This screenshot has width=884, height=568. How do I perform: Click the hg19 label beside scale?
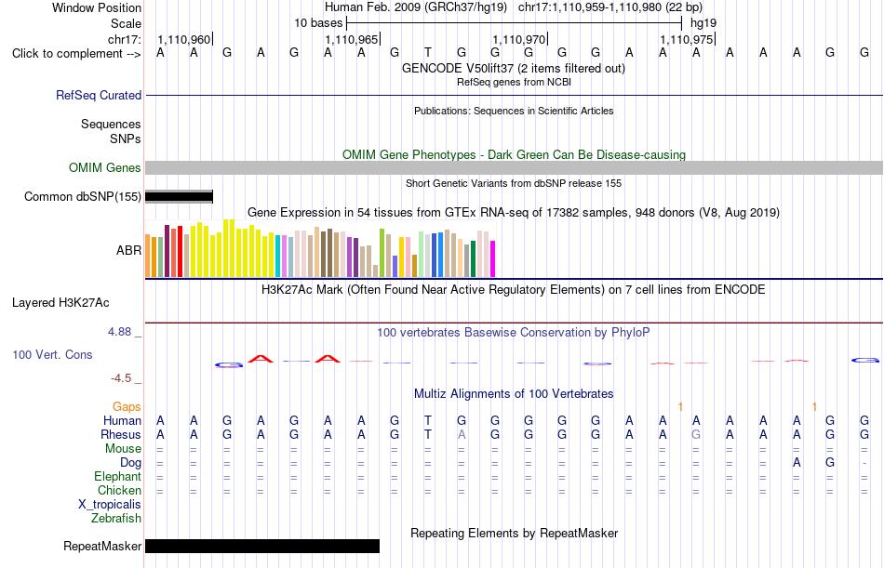[703, 23]
